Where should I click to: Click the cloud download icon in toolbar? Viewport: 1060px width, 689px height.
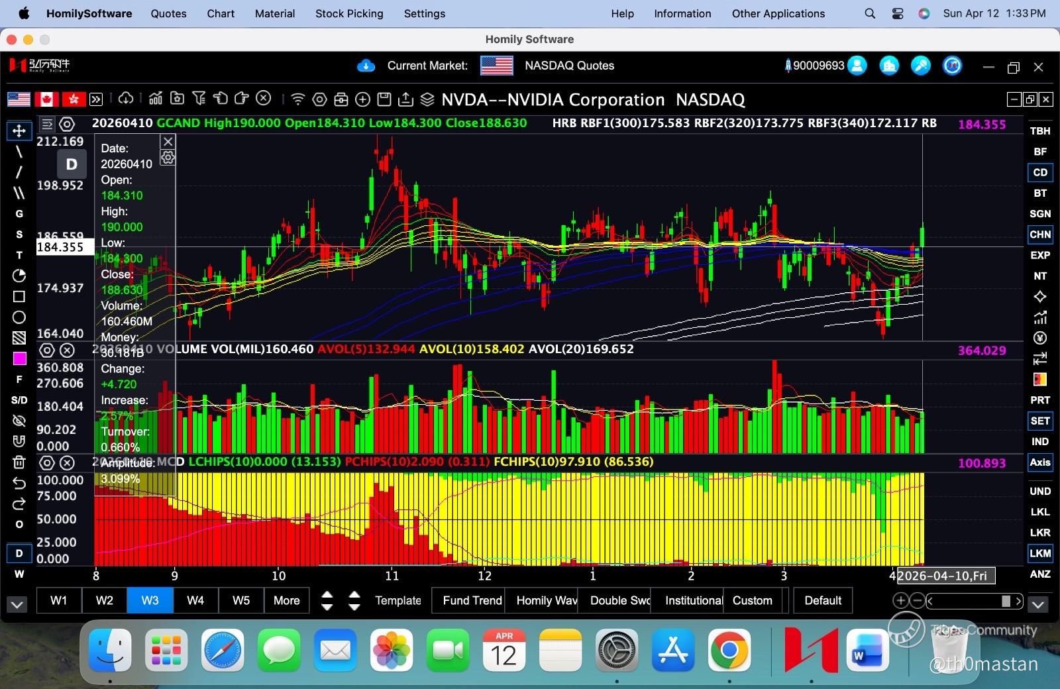point(126,99)
